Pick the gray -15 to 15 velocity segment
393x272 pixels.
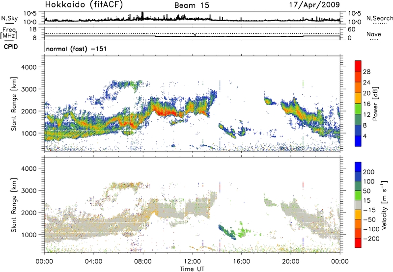(x=358, y=205)
